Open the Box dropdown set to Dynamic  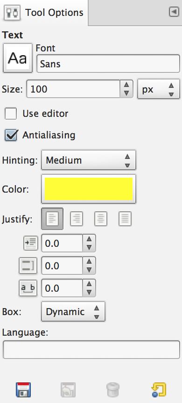click(x=73, y=311)
